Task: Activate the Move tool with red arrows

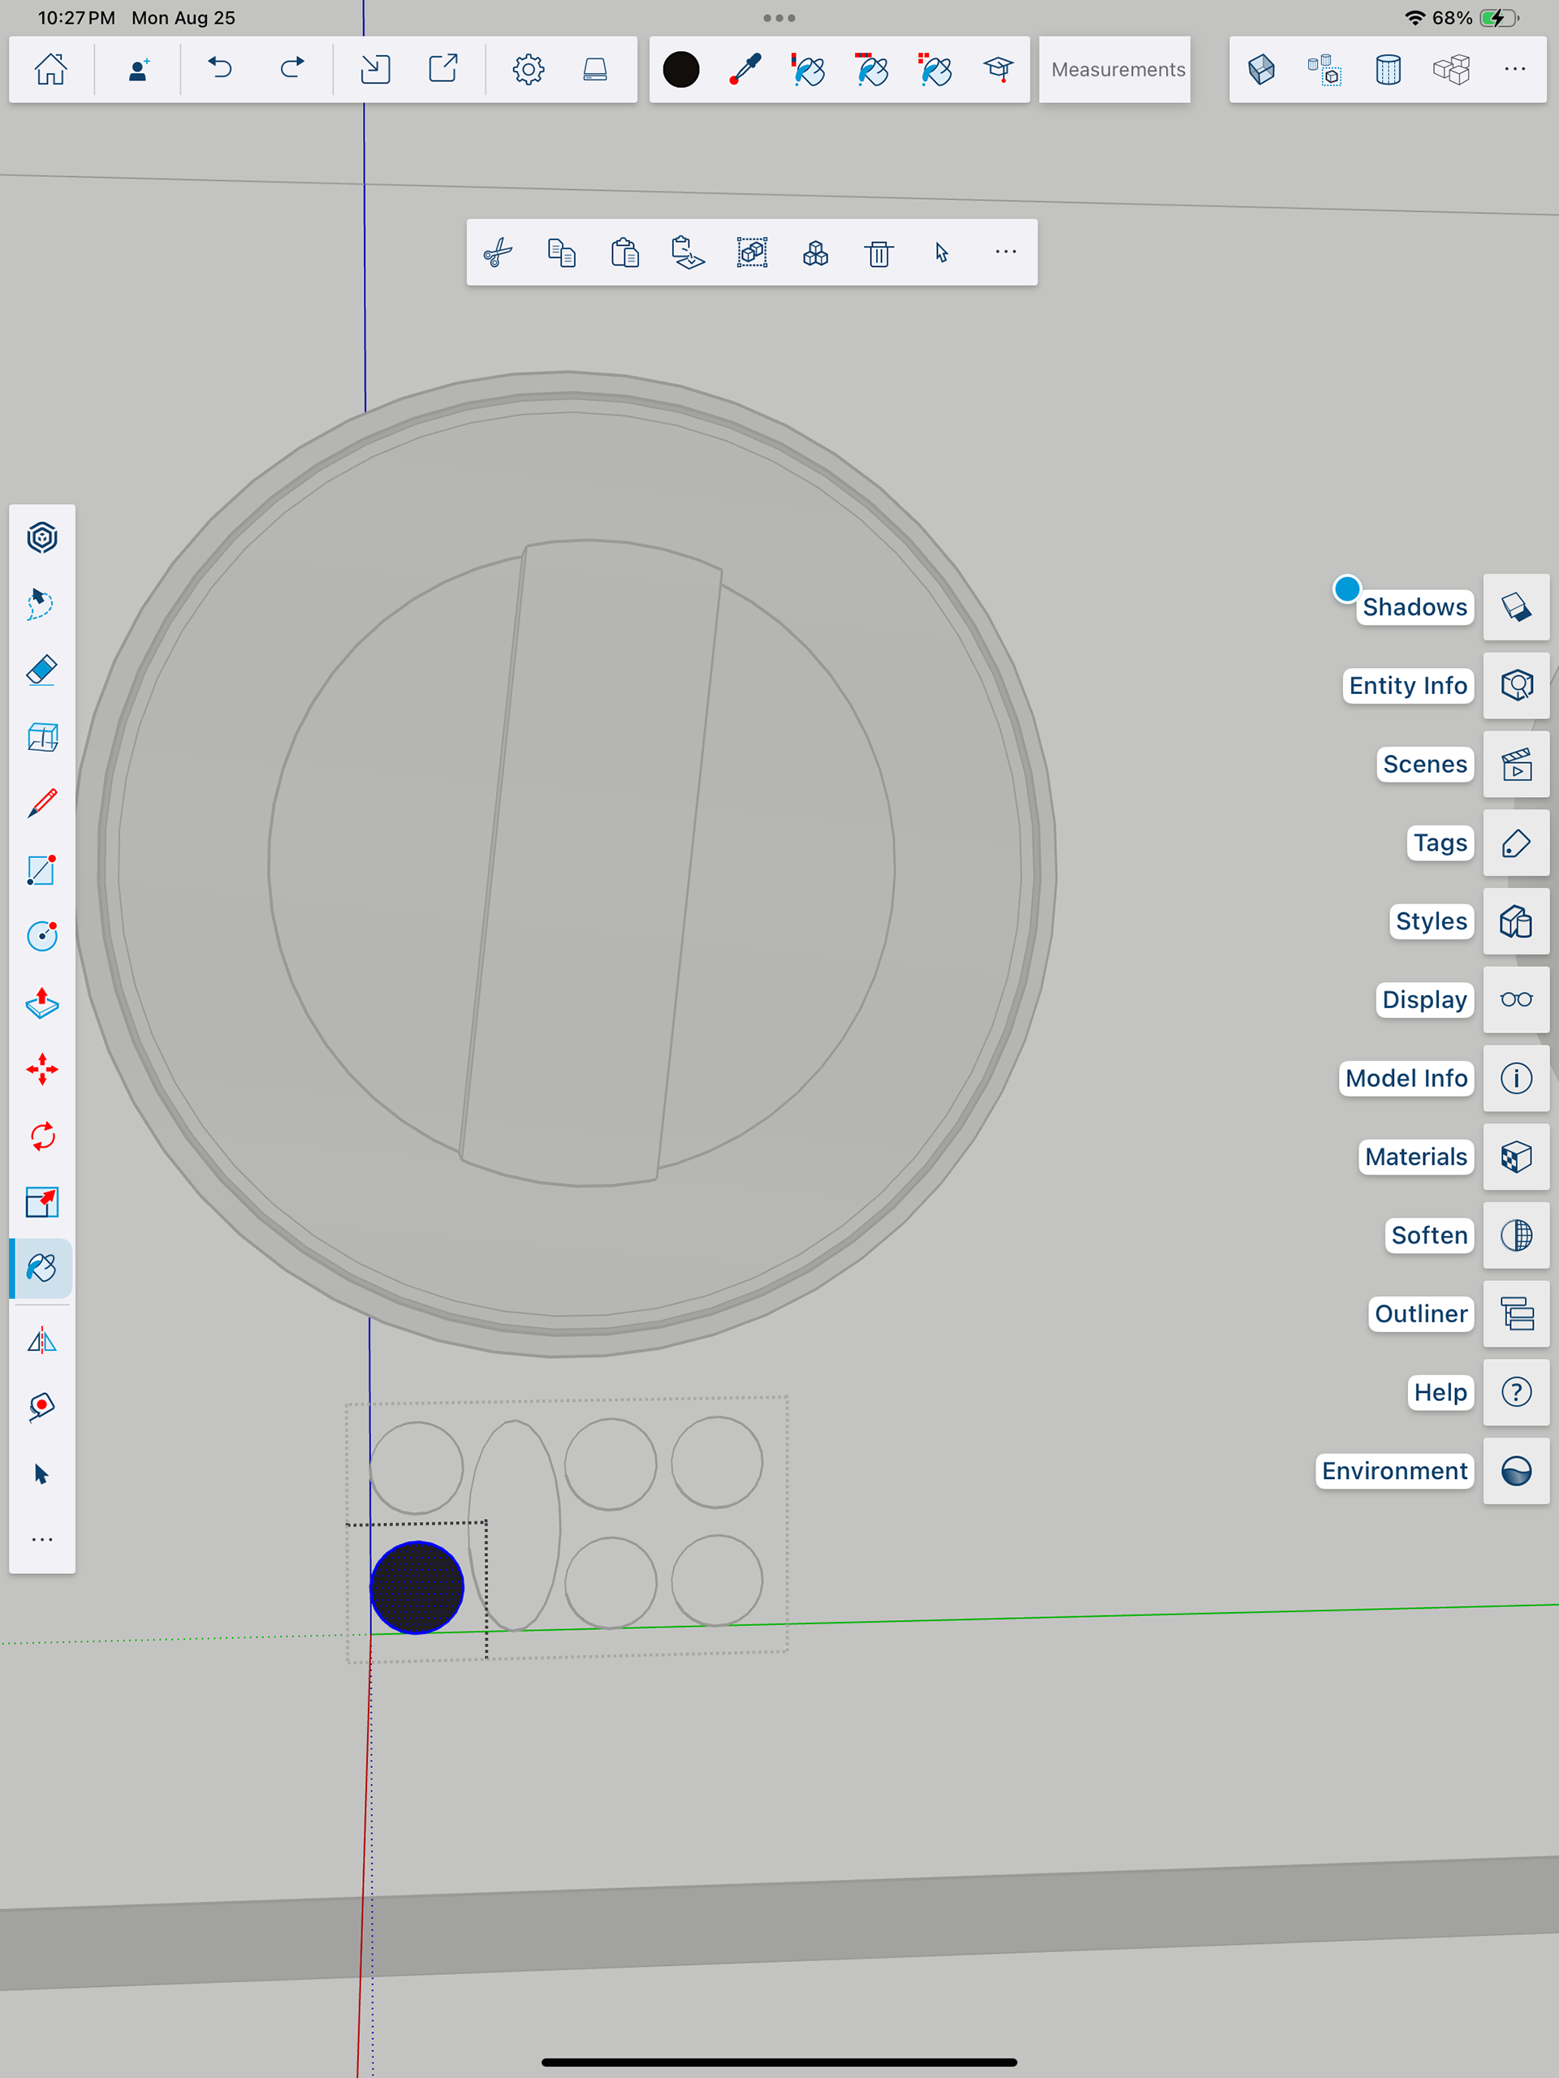Action: 42,1069
